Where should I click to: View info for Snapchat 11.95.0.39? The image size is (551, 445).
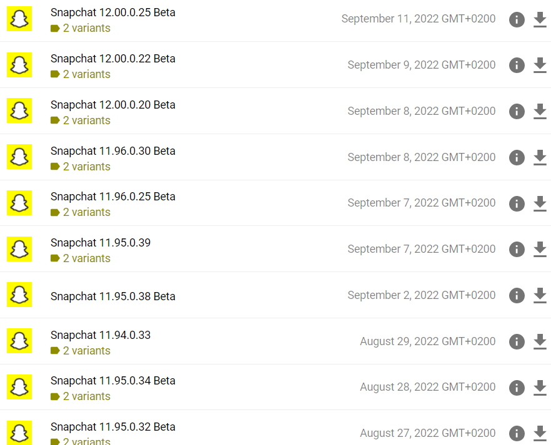(517, 250)
